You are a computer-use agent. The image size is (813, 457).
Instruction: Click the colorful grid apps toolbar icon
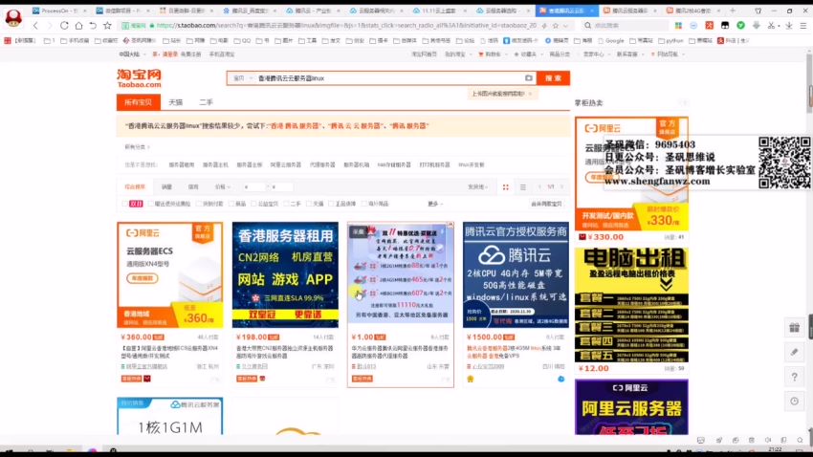point(678,26)
